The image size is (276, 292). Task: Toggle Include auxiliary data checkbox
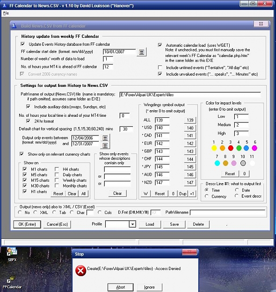(28, 107)
